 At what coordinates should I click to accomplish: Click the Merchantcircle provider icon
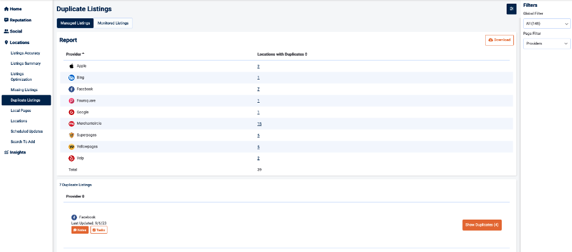[x=71, y=124]
